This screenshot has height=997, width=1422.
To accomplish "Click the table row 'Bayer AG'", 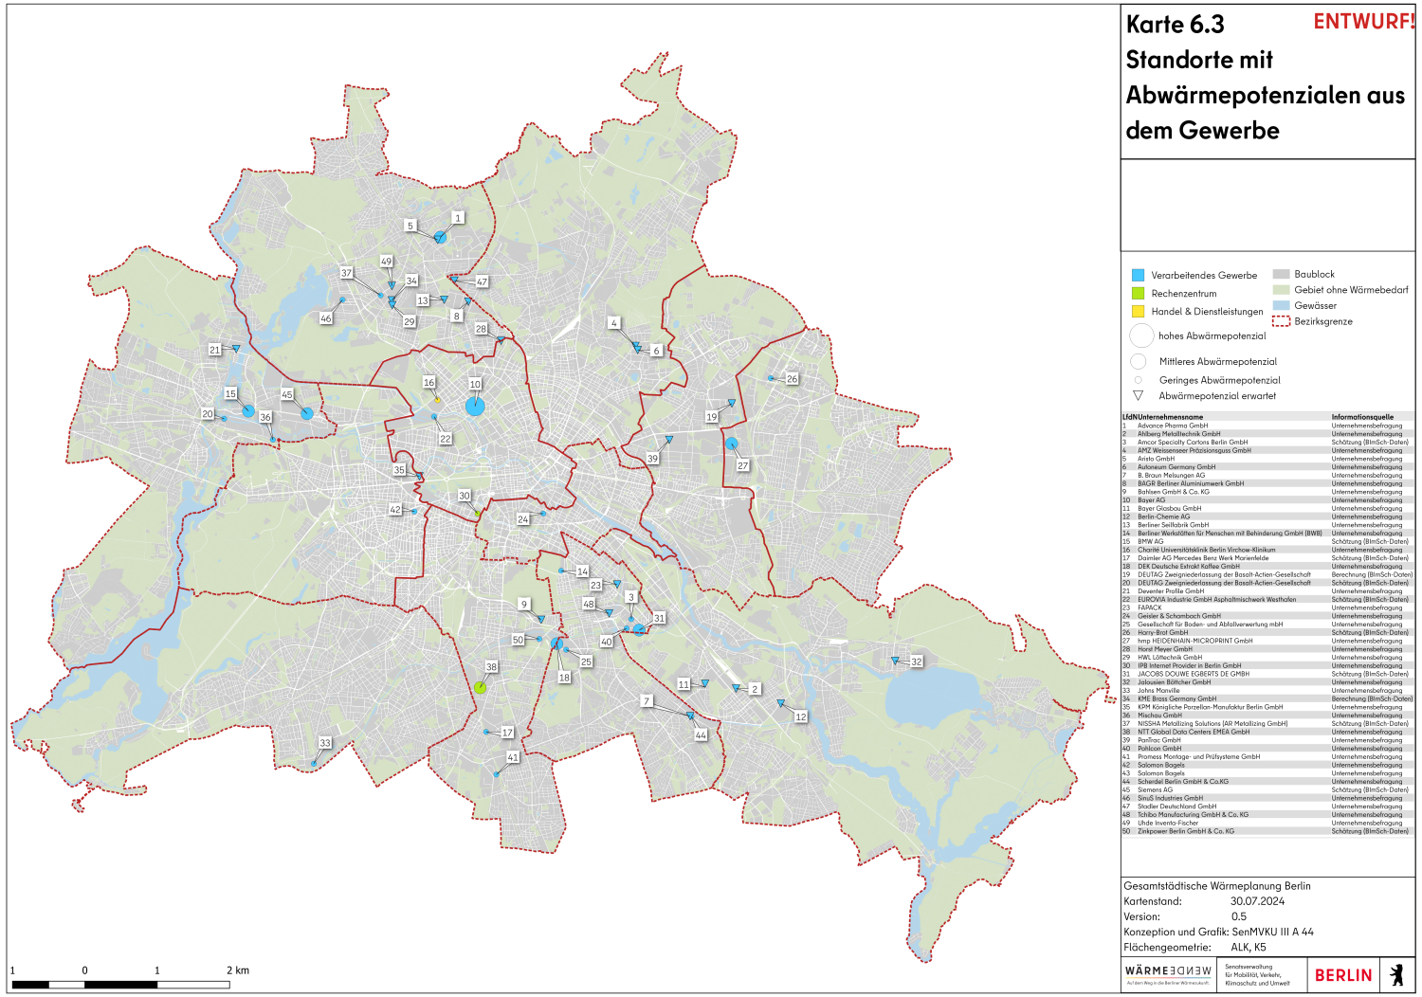I will (x=1267, y=500).
